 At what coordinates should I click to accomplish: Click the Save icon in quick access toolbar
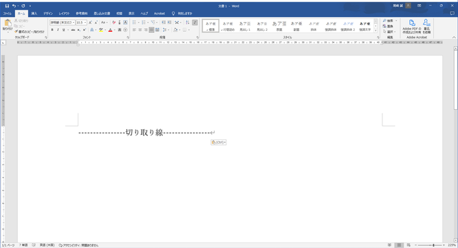point(7,5)
